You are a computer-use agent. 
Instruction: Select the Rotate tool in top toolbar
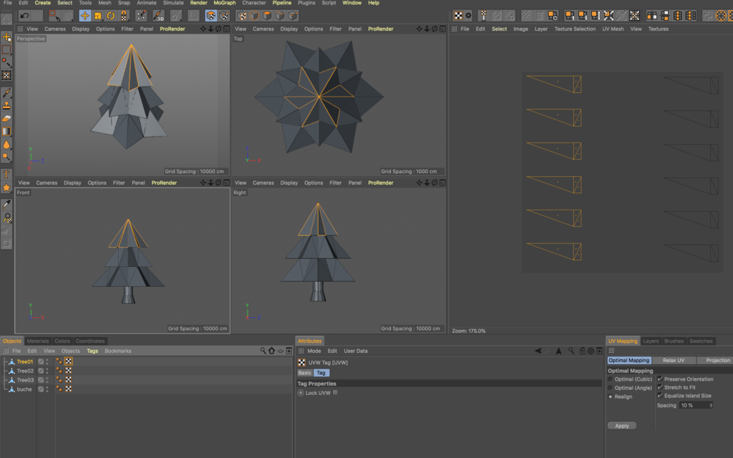click(x=111, y=16)
